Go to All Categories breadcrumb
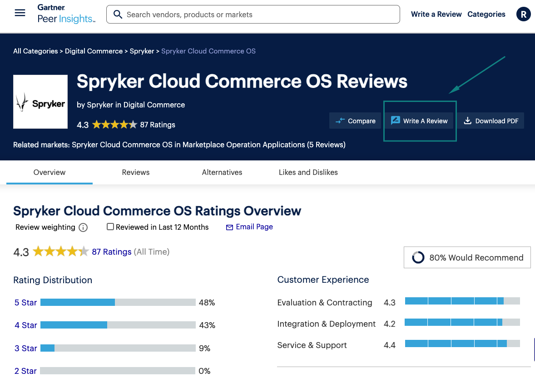This screenshot has width=535, height=382. click(35, 51)
